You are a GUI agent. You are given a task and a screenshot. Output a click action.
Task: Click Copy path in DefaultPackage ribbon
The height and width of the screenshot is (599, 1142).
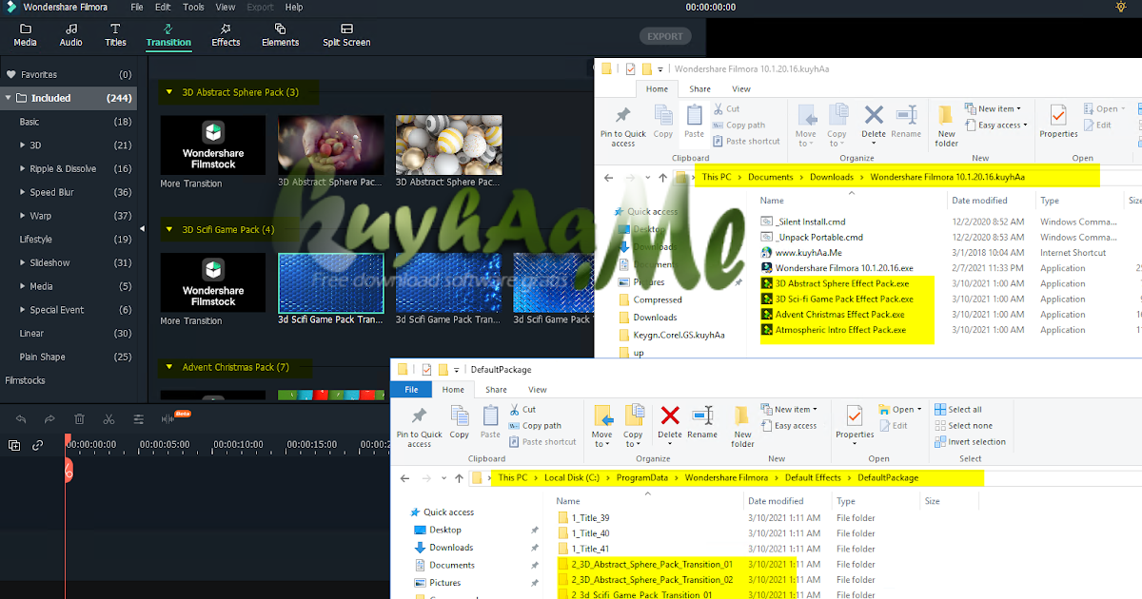(x=535, y=426)
